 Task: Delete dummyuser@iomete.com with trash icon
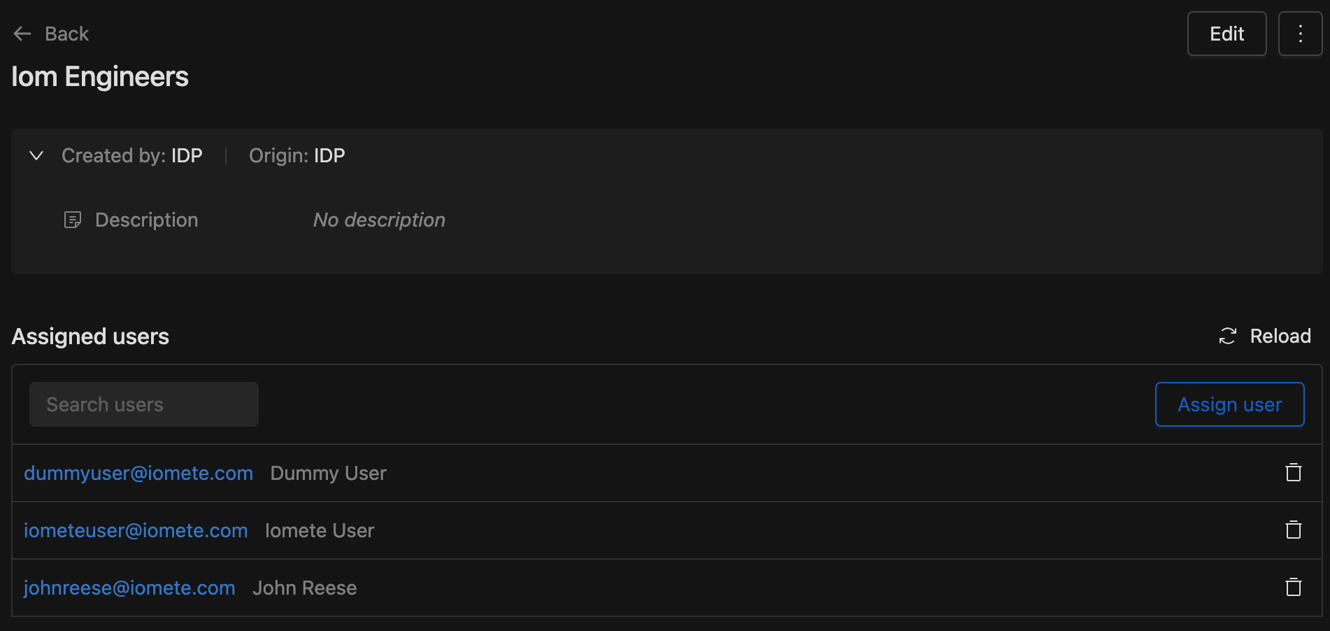coord(1294,473)
